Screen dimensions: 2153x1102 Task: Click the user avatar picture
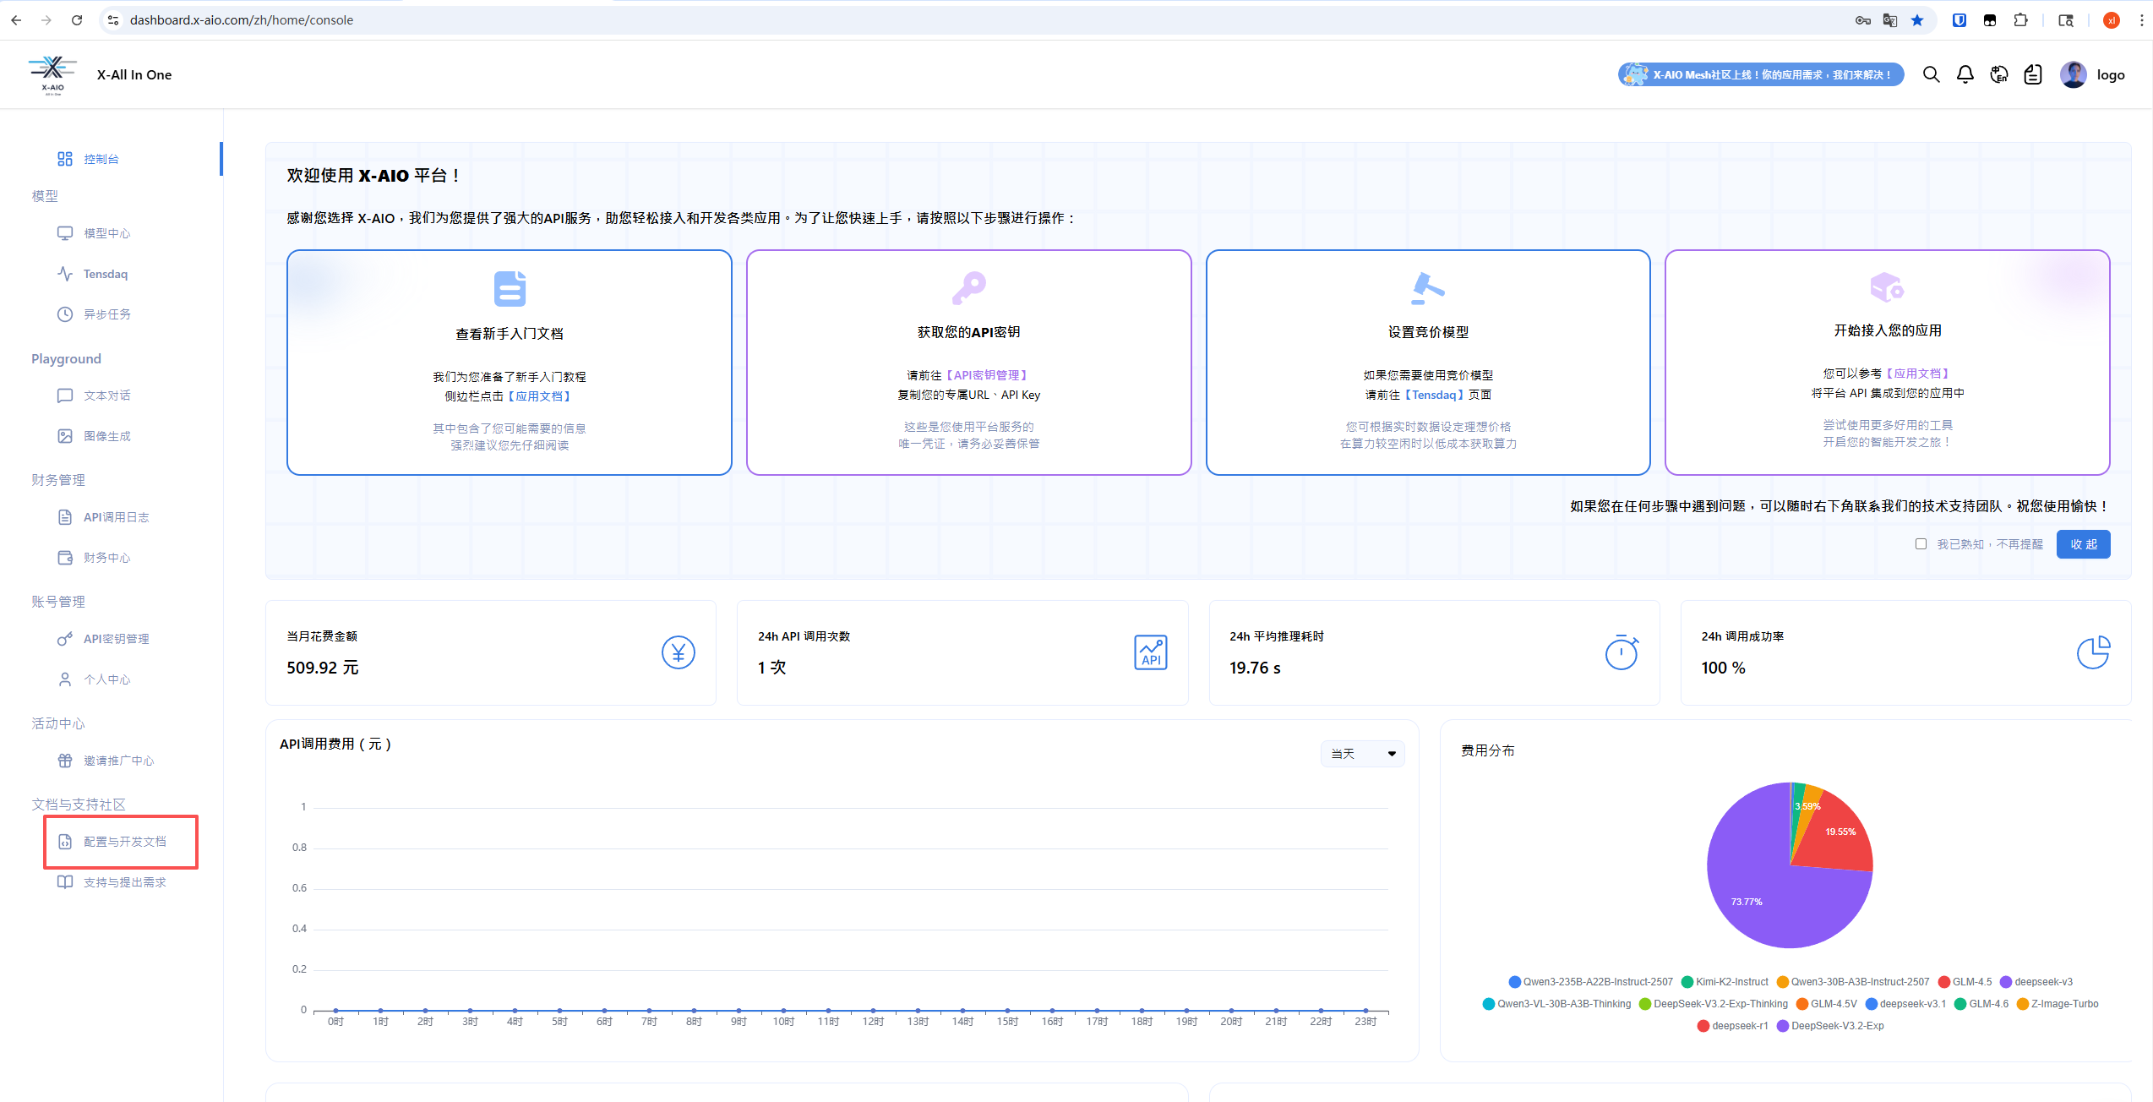pyautogui.click(x=2073, y=74)
